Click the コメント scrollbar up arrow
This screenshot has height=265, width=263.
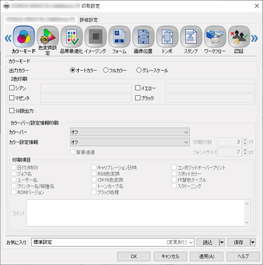(x=247, y=203)
